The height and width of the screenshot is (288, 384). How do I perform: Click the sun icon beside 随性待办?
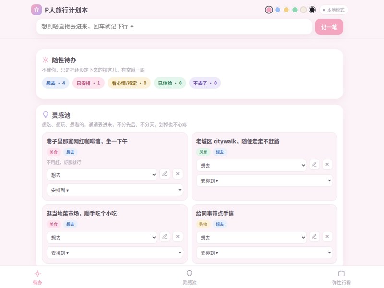(x=45, y=60)
